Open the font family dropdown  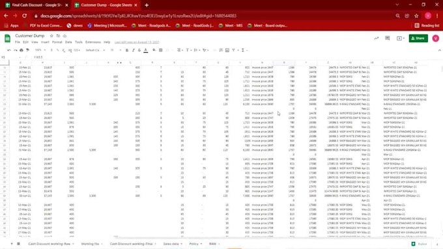coord(95,50)
